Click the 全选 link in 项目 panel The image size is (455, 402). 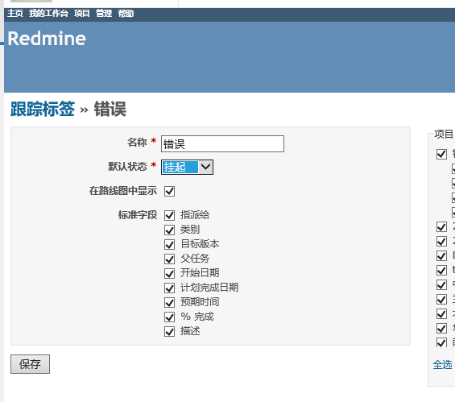click(x=443, y=365)
